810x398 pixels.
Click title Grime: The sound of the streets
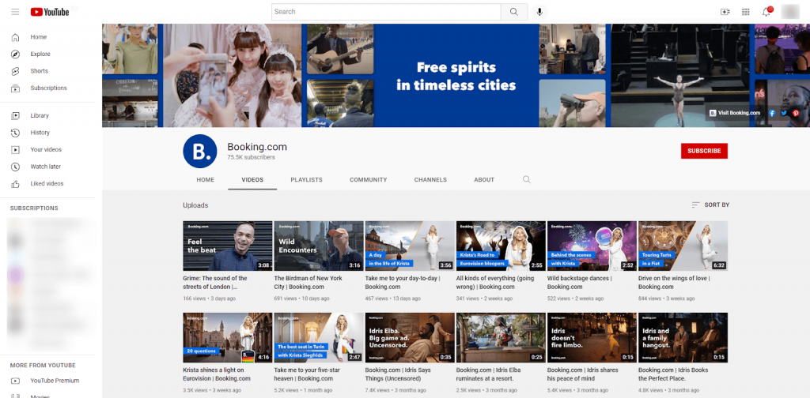(x=215, y=283)
